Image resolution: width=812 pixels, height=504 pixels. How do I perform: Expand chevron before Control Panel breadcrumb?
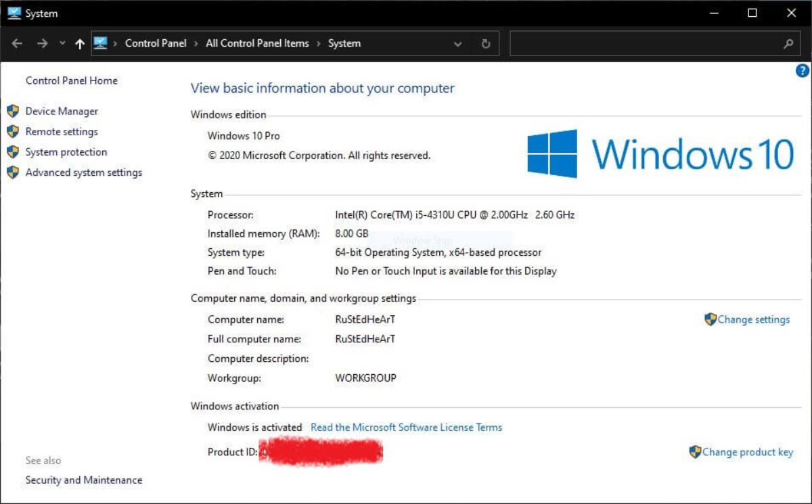coord(116,43)
